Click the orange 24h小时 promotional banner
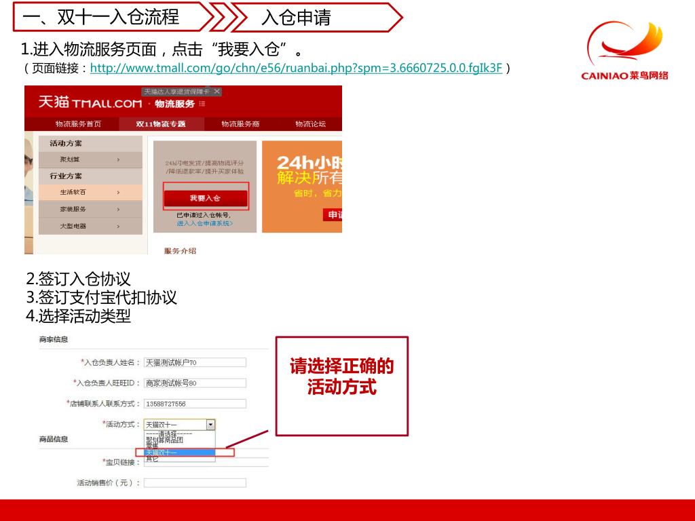The height and width of the screenshot is (521, 695). tap(302, 187)
